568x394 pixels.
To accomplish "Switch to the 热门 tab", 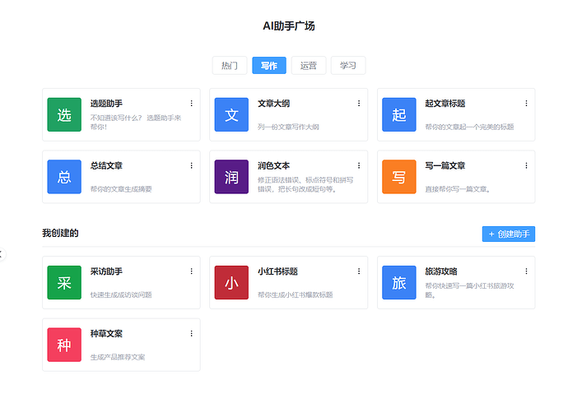I will 230,66.
